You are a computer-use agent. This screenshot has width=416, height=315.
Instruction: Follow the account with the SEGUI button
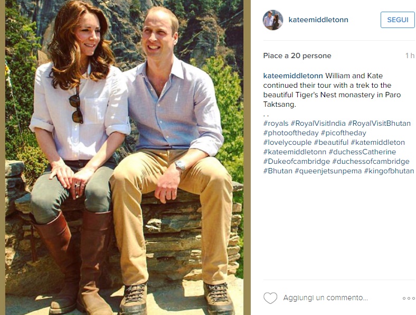(398, 20)
